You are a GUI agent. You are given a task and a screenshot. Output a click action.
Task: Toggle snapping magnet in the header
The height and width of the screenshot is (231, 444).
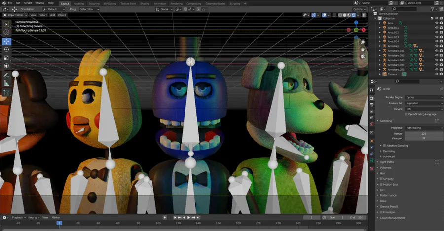coord(185,9)
